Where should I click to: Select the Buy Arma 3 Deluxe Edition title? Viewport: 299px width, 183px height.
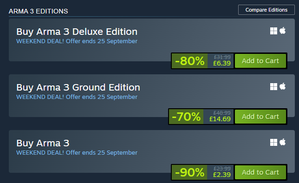77,32
